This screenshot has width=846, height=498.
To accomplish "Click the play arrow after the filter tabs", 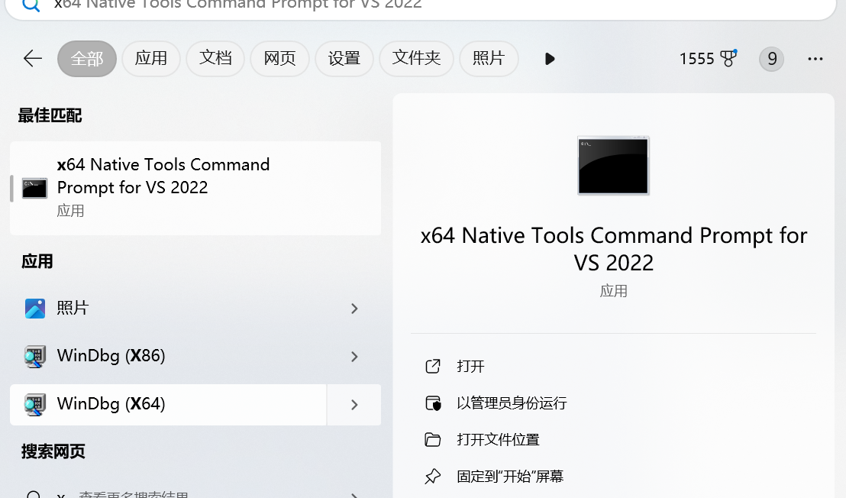I will pyautogui.click(x=550, y=59).
